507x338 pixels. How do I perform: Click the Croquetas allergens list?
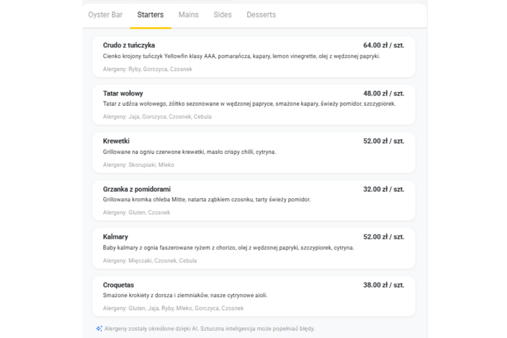point(173,309)
